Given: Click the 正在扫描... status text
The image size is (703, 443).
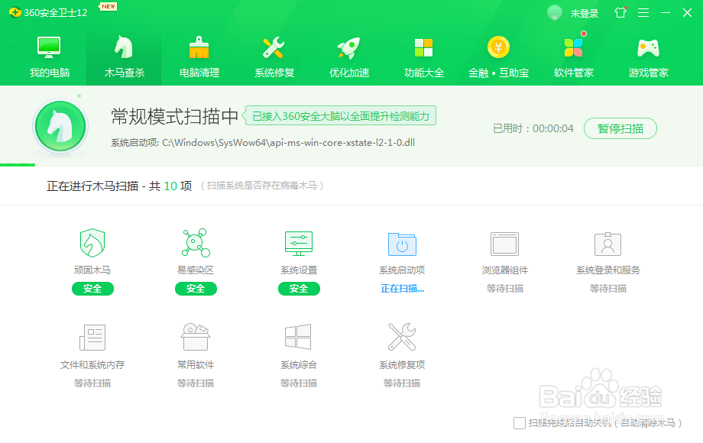Looking at the screenshot, I should [x=402, y=289].
